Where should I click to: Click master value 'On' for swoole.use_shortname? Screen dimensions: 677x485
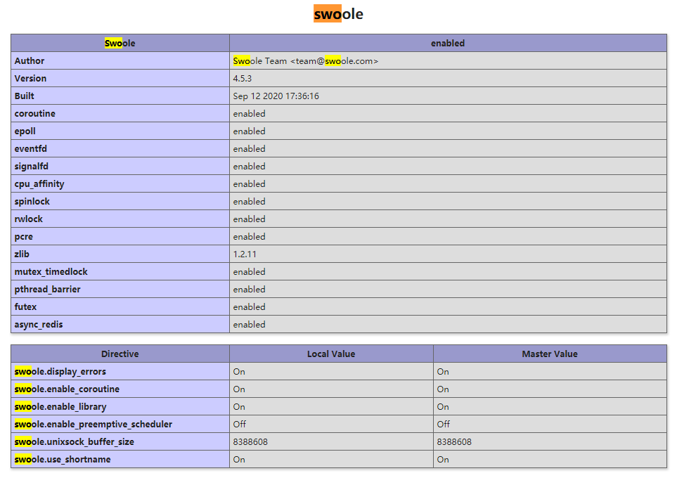pos(443,460)
